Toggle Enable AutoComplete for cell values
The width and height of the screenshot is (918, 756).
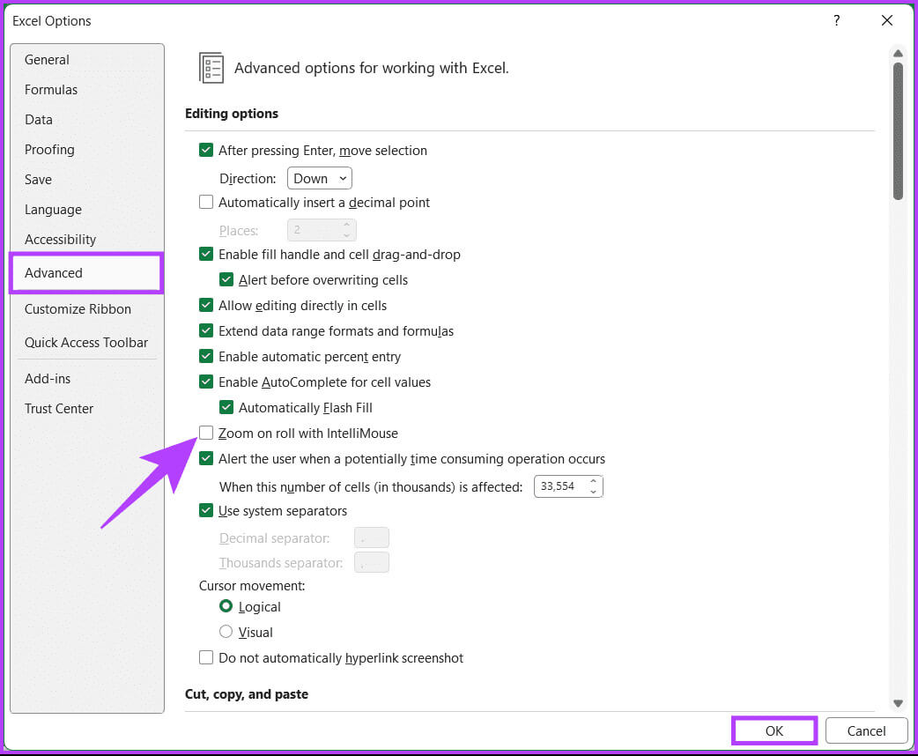click(206, 382)
